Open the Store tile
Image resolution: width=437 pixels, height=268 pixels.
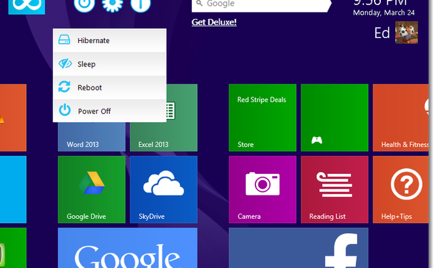click(x=263, y=118)
